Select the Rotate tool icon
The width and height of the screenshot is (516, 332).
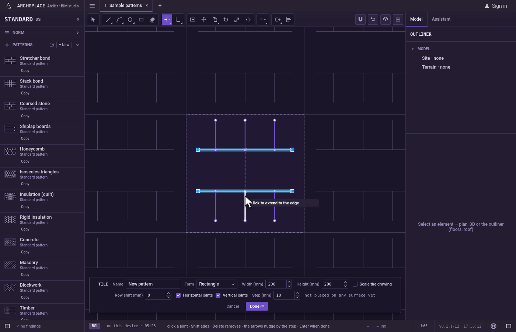click(226, 20)
